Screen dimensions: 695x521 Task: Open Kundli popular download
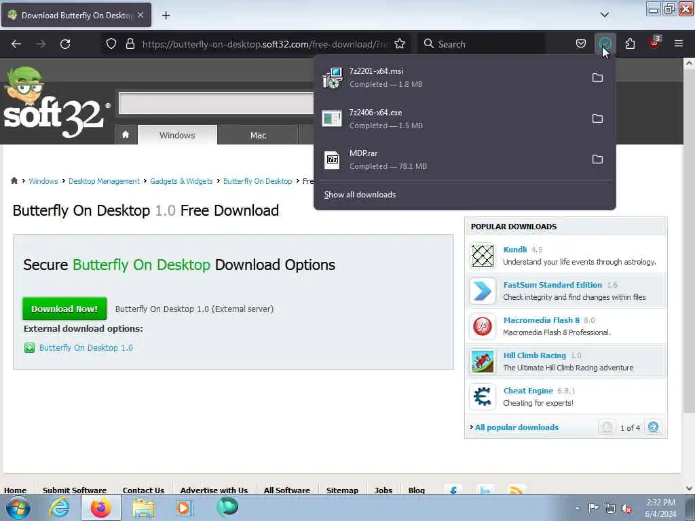coord(515,250)
